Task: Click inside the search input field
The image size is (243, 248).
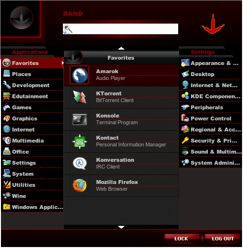Action: pyautogui.click(x=121, y=29)
